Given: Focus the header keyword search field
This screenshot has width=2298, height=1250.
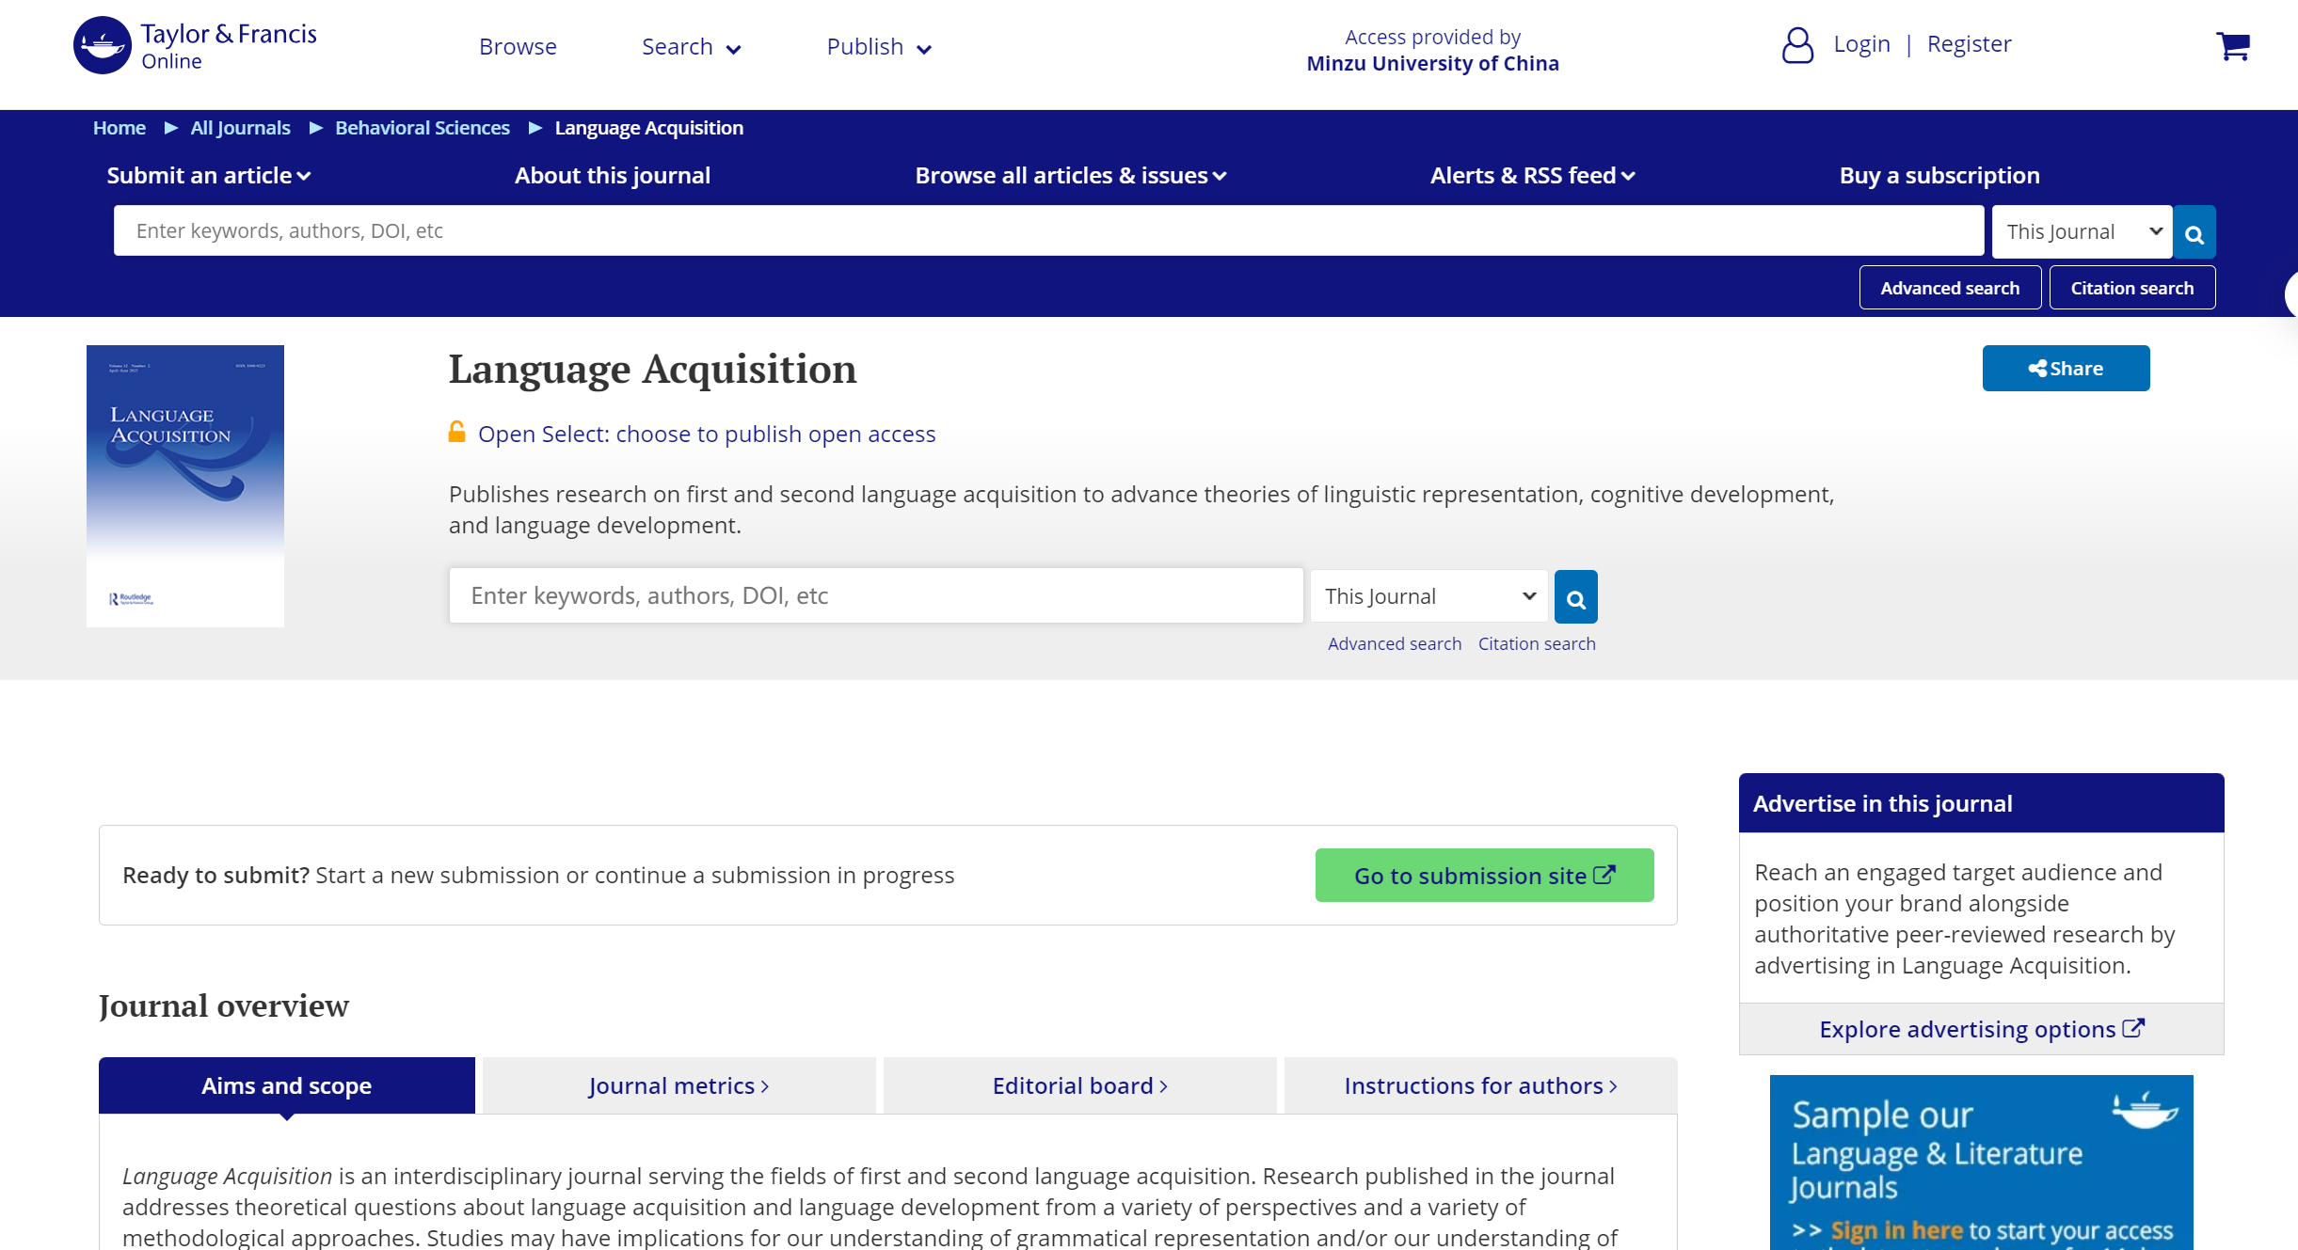Looking at the screenshot, I should [1048, 231].
